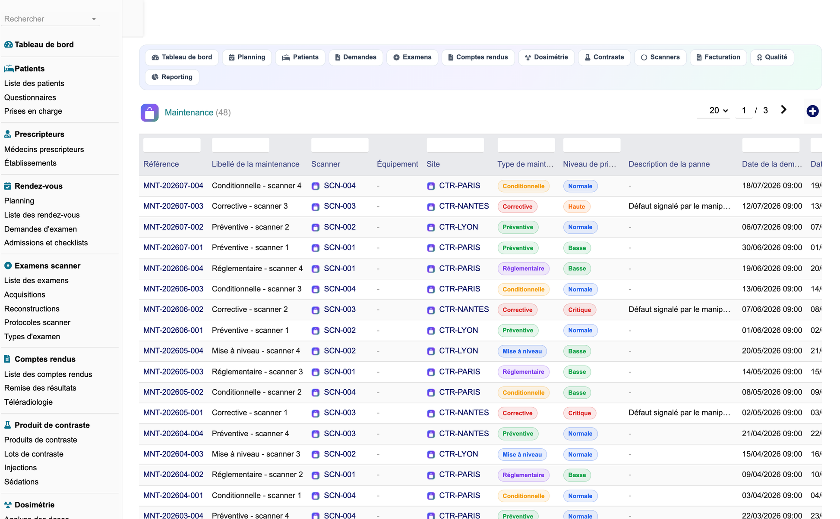Open maintenance record MNT-202605-003

click(x=173, y=372)
